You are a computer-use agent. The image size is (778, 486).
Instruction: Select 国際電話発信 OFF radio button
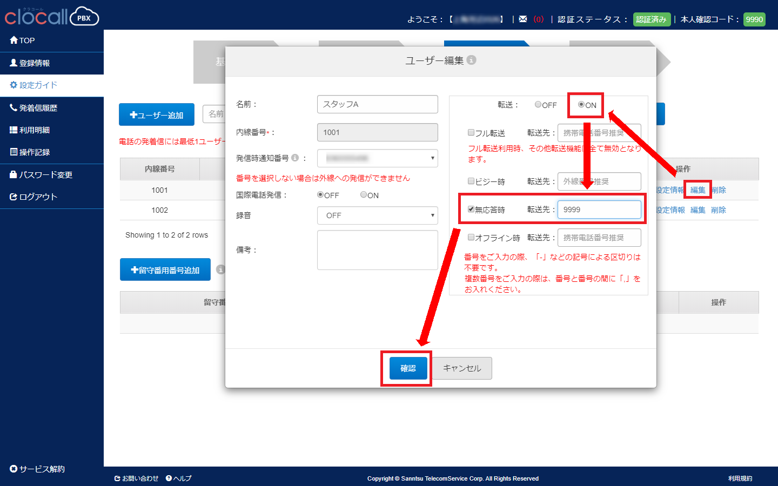(x=320, y=194)
